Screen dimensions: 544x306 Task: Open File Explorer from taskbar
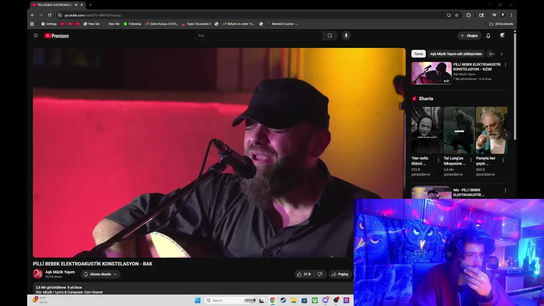[x=294, y=300]
